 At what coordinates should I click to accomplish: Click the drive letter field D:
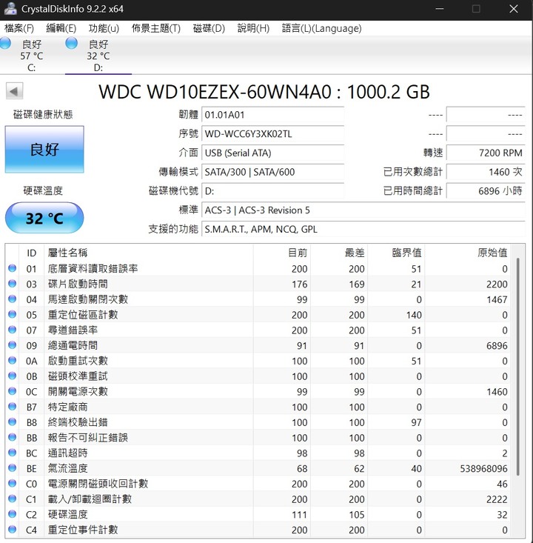[272, 191]
